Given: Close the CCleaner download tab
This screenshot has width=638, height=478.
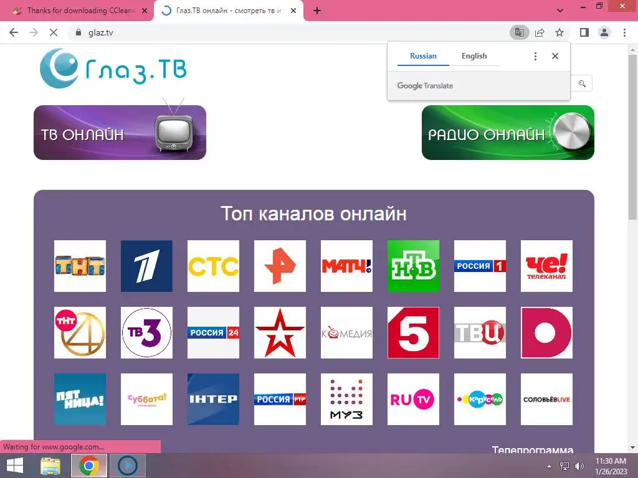Looking at the screenshot, I should tap(145, 11).
